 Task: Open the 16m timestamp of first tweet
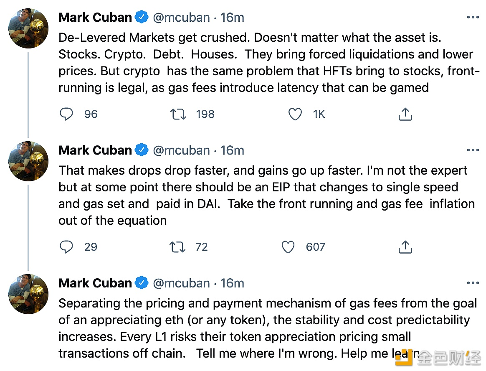coord(232,18)
